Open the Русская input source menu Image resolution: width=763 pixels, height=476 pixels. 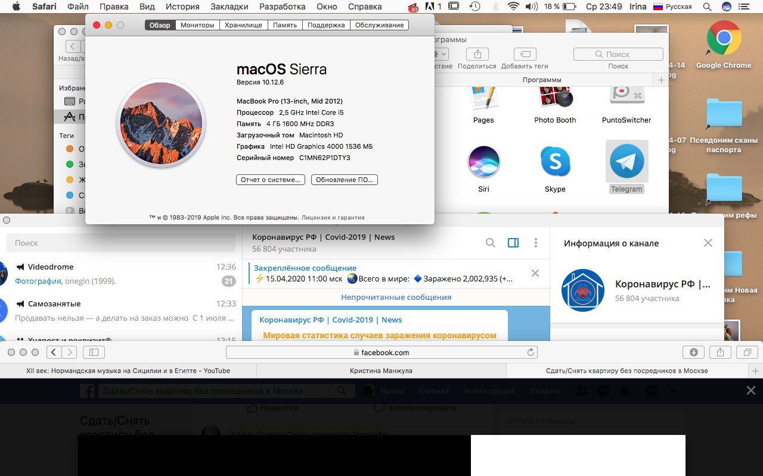point(673,7)
